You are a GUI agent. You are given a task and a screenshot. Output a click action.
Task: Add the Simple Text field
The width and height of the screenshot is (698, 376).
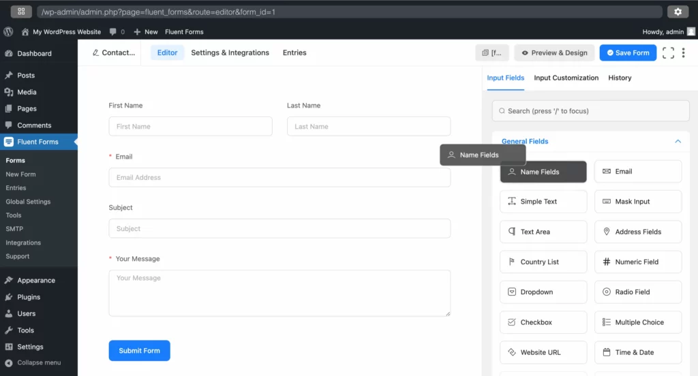pos(543,202)
